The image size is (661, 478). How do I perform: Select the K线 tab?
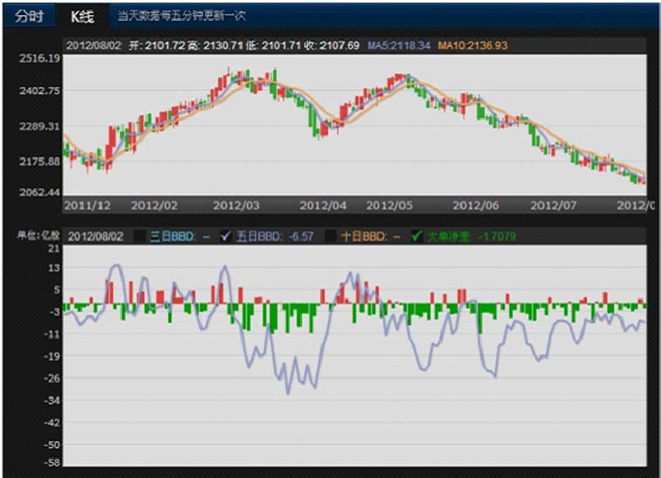coord(83,16)
